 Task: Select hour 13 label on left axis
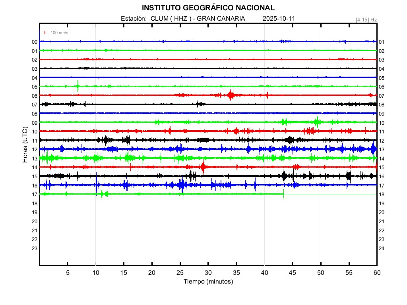(35, 158)
